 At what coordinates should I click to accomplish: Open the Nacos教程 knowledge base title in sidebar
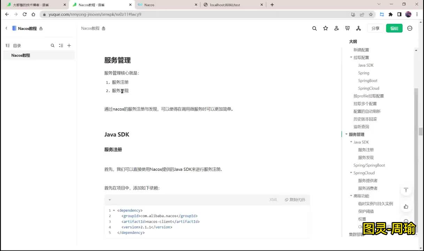click(27, 29)
